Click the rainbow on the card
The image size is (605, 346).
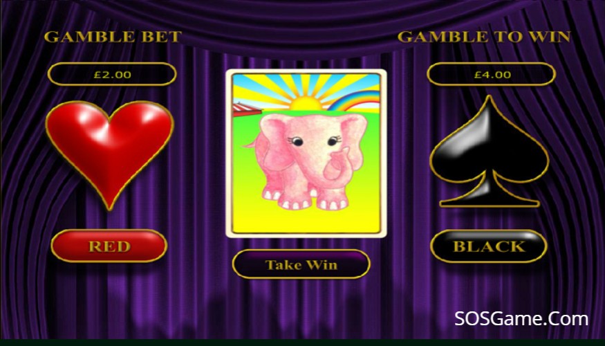(354, 100)
